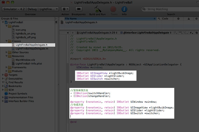Click the LightFireBall project icon
The width and height of the screenshot is (199, 132).
(x=6, y=22)
